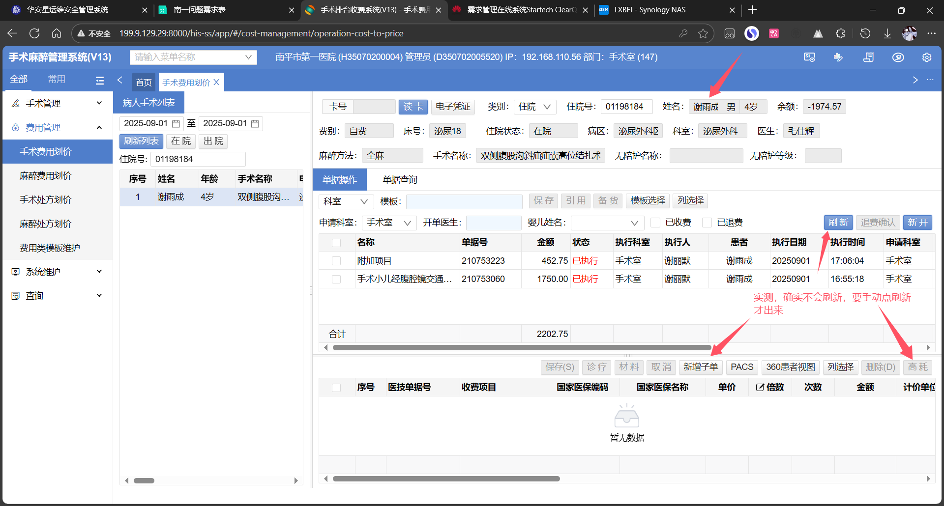Close the 手术费用划价 page tab
Screen dimensions: 944x506
[x=216, y=83]
